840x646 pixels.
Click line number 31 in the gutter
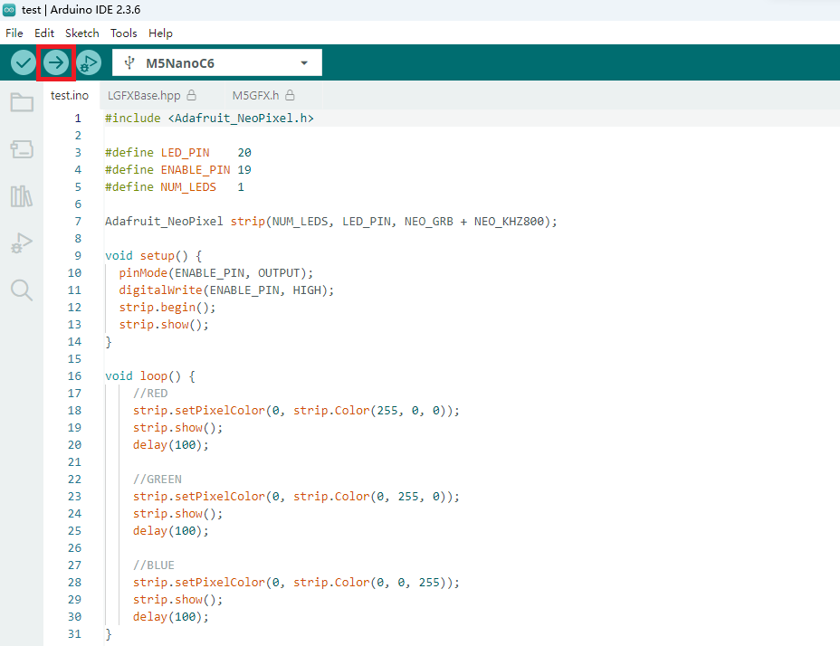tap(74, 634)
